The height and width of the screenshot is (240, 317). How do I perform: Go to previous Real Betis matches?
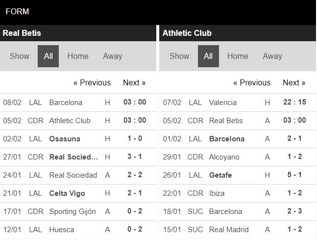(x=92, y=82)
